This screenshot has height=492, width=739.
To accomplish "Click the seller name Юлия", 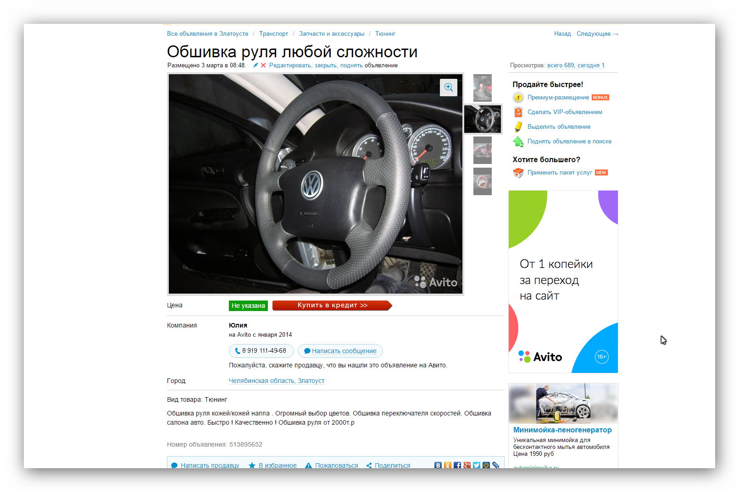I will pyautogui.click(x=238, y=325).
